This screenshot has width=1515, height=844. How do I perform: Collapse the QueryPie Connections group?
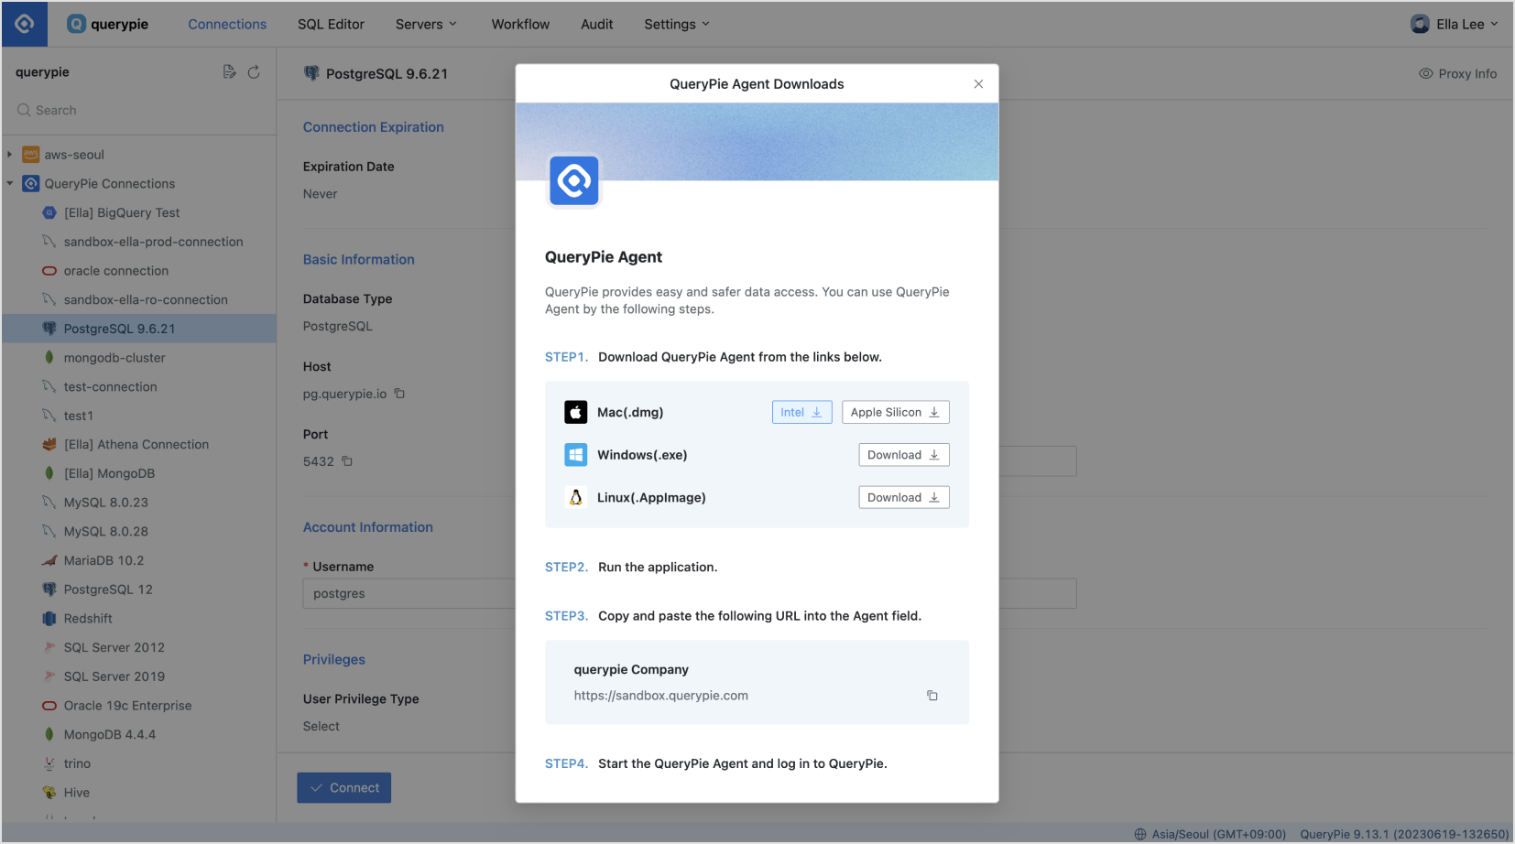click(10, 184)
